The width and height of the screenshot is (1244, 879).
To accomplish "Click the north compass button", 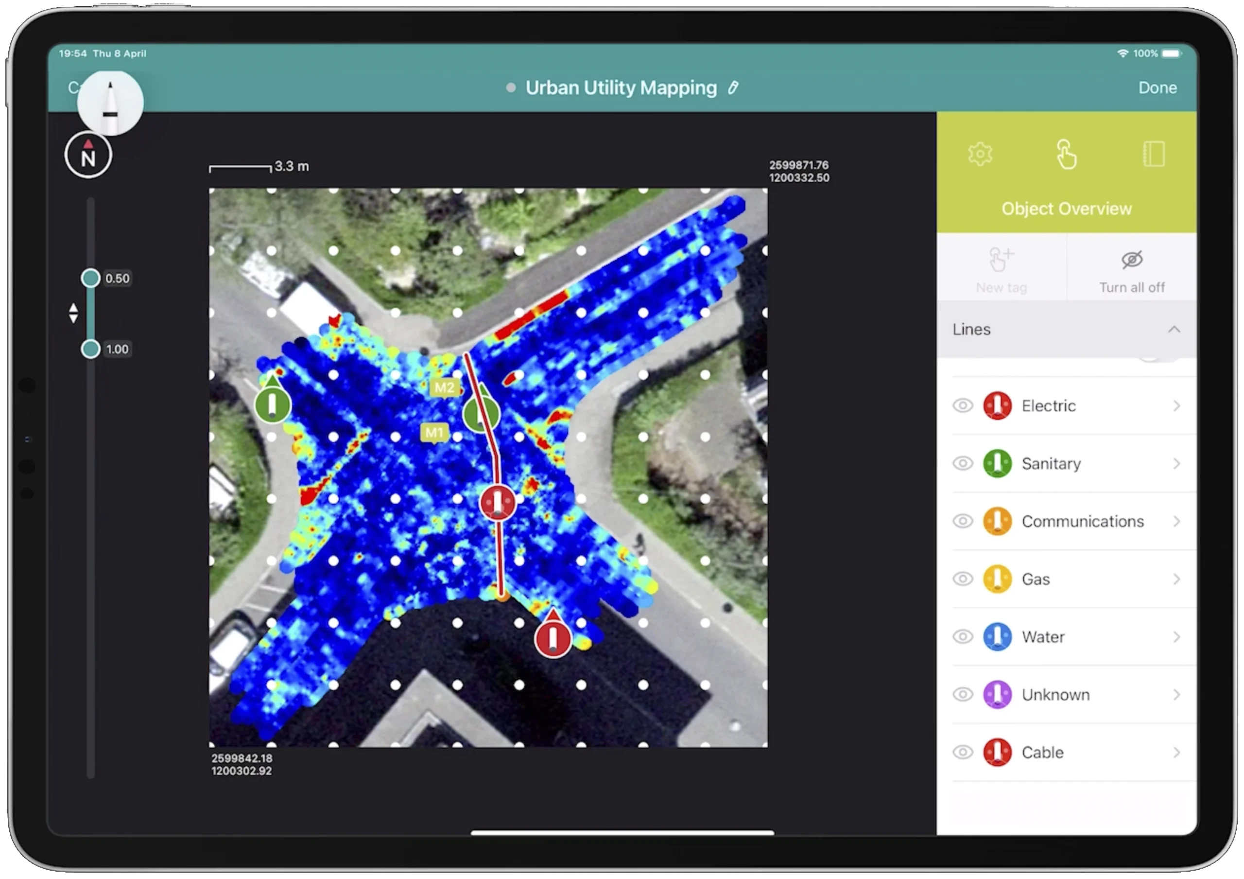I will (x=88, y=155).
